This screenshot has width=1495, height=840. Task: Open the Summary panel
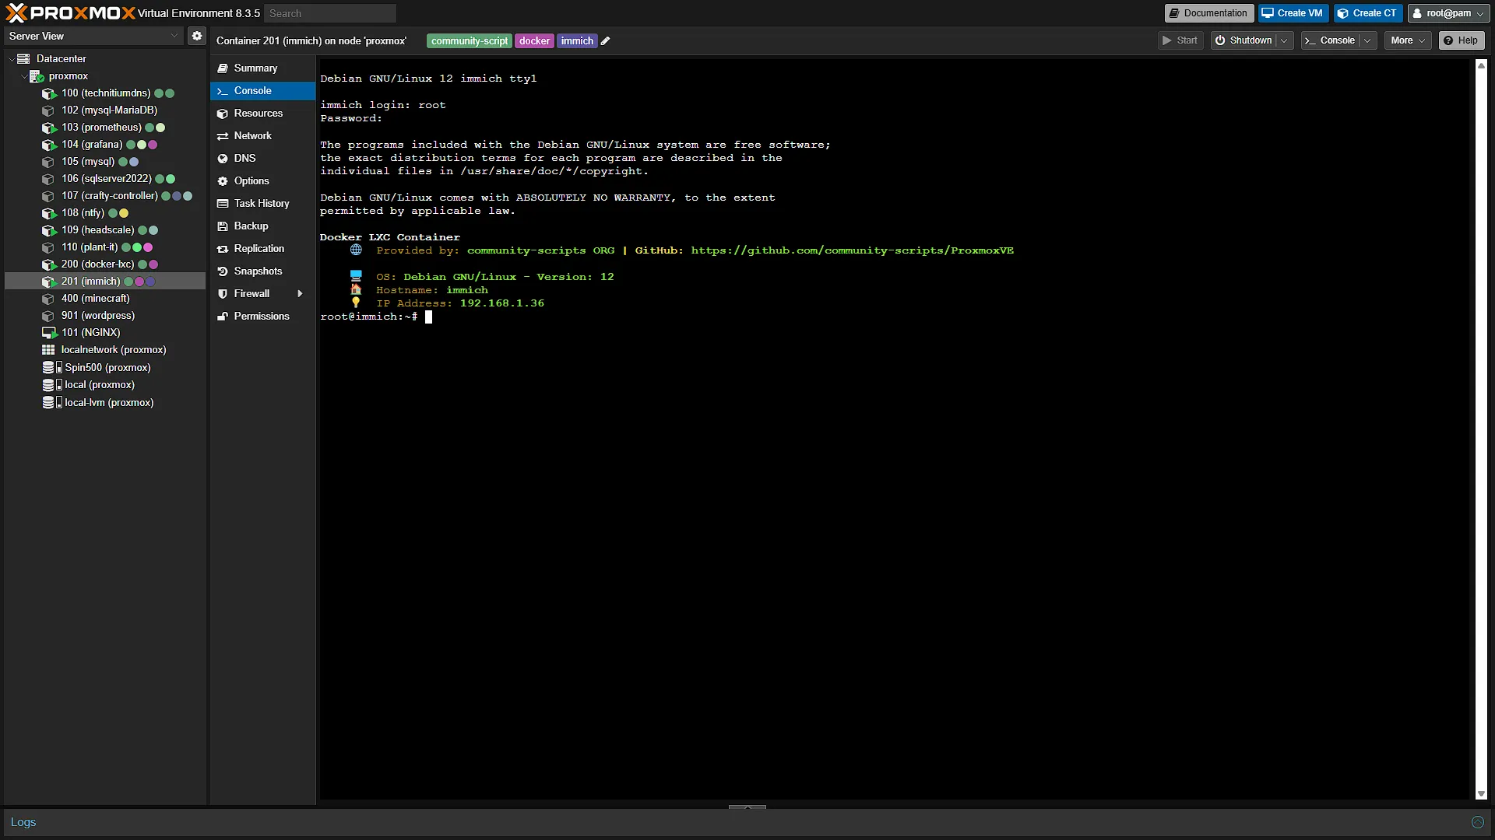[x=262, y=68]
